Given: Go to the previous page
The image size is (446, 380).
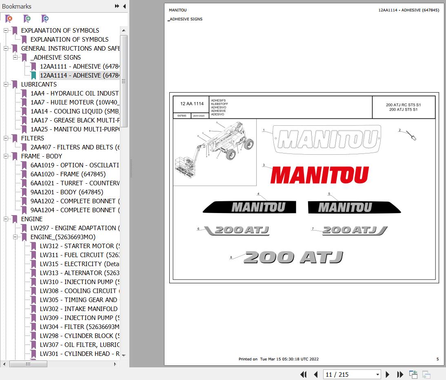Looking at the screenshot, I should click(x=315, y=374).
